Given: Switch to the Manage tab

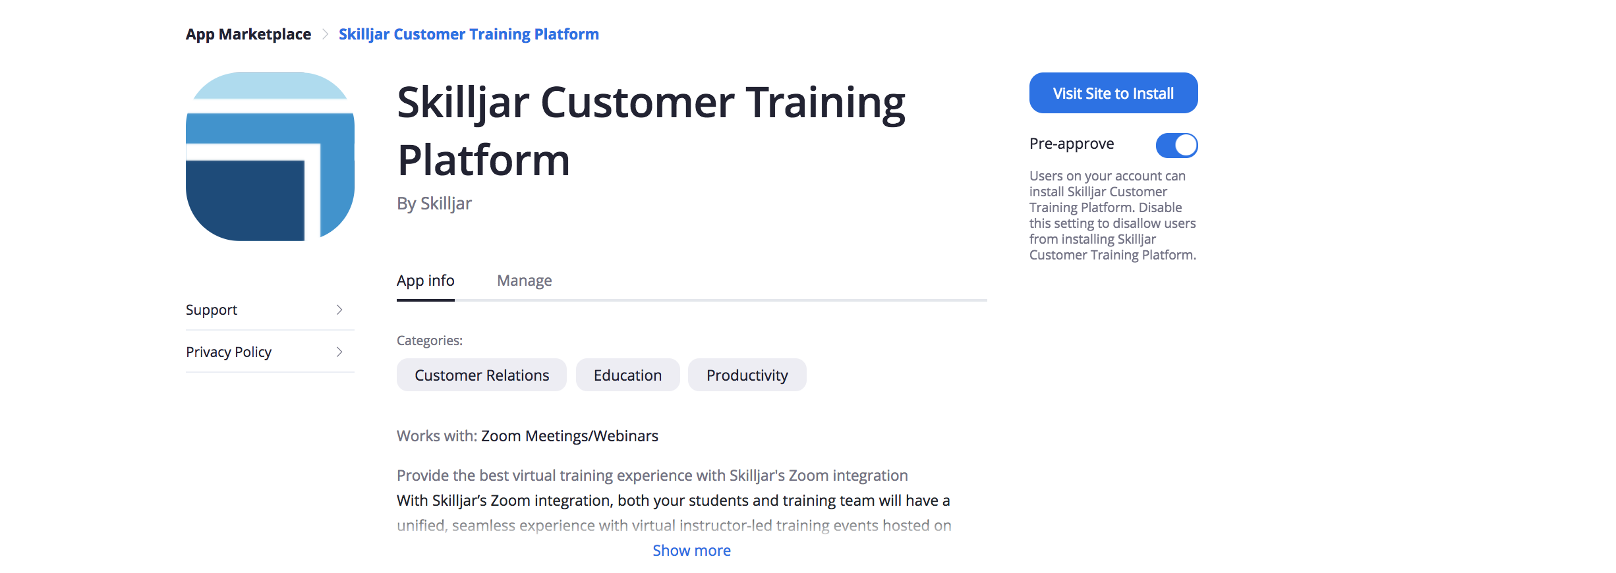Looking at the screenshot, I should 525,281.
